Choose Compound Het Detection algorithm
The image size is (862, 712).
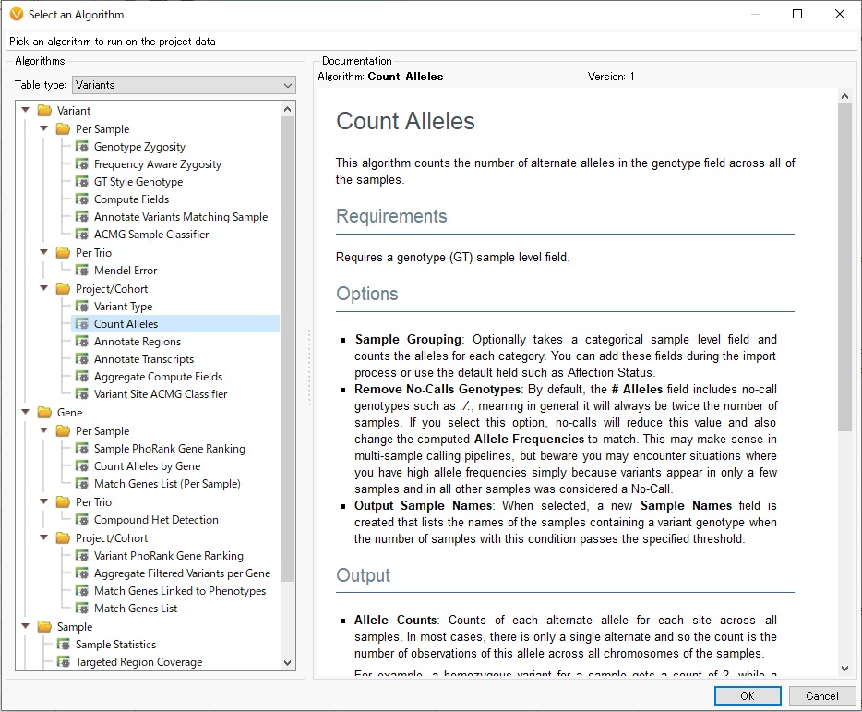156,519
